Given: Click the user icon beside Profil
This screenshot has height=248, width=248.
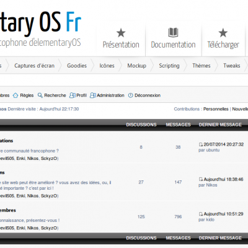Looking at the screenshot, I should [73, 95].
